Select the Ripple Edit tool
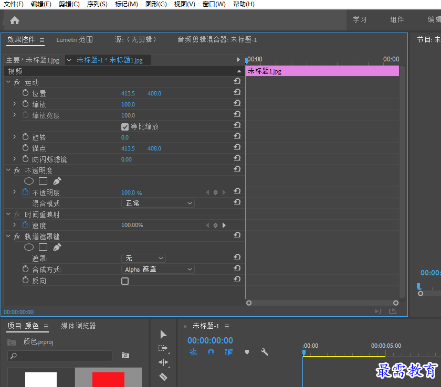The height and width of the screenshot is (387, 441). click(x=163, y=362)
